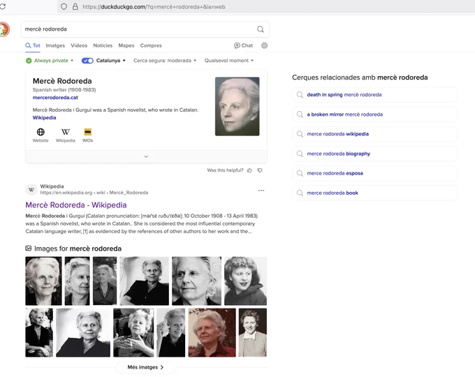Image resolution: width=475 pixels, height=377 pixels.
Task: Search related: death in spring mercè rodoreda
Action: [x=374, y=95]
